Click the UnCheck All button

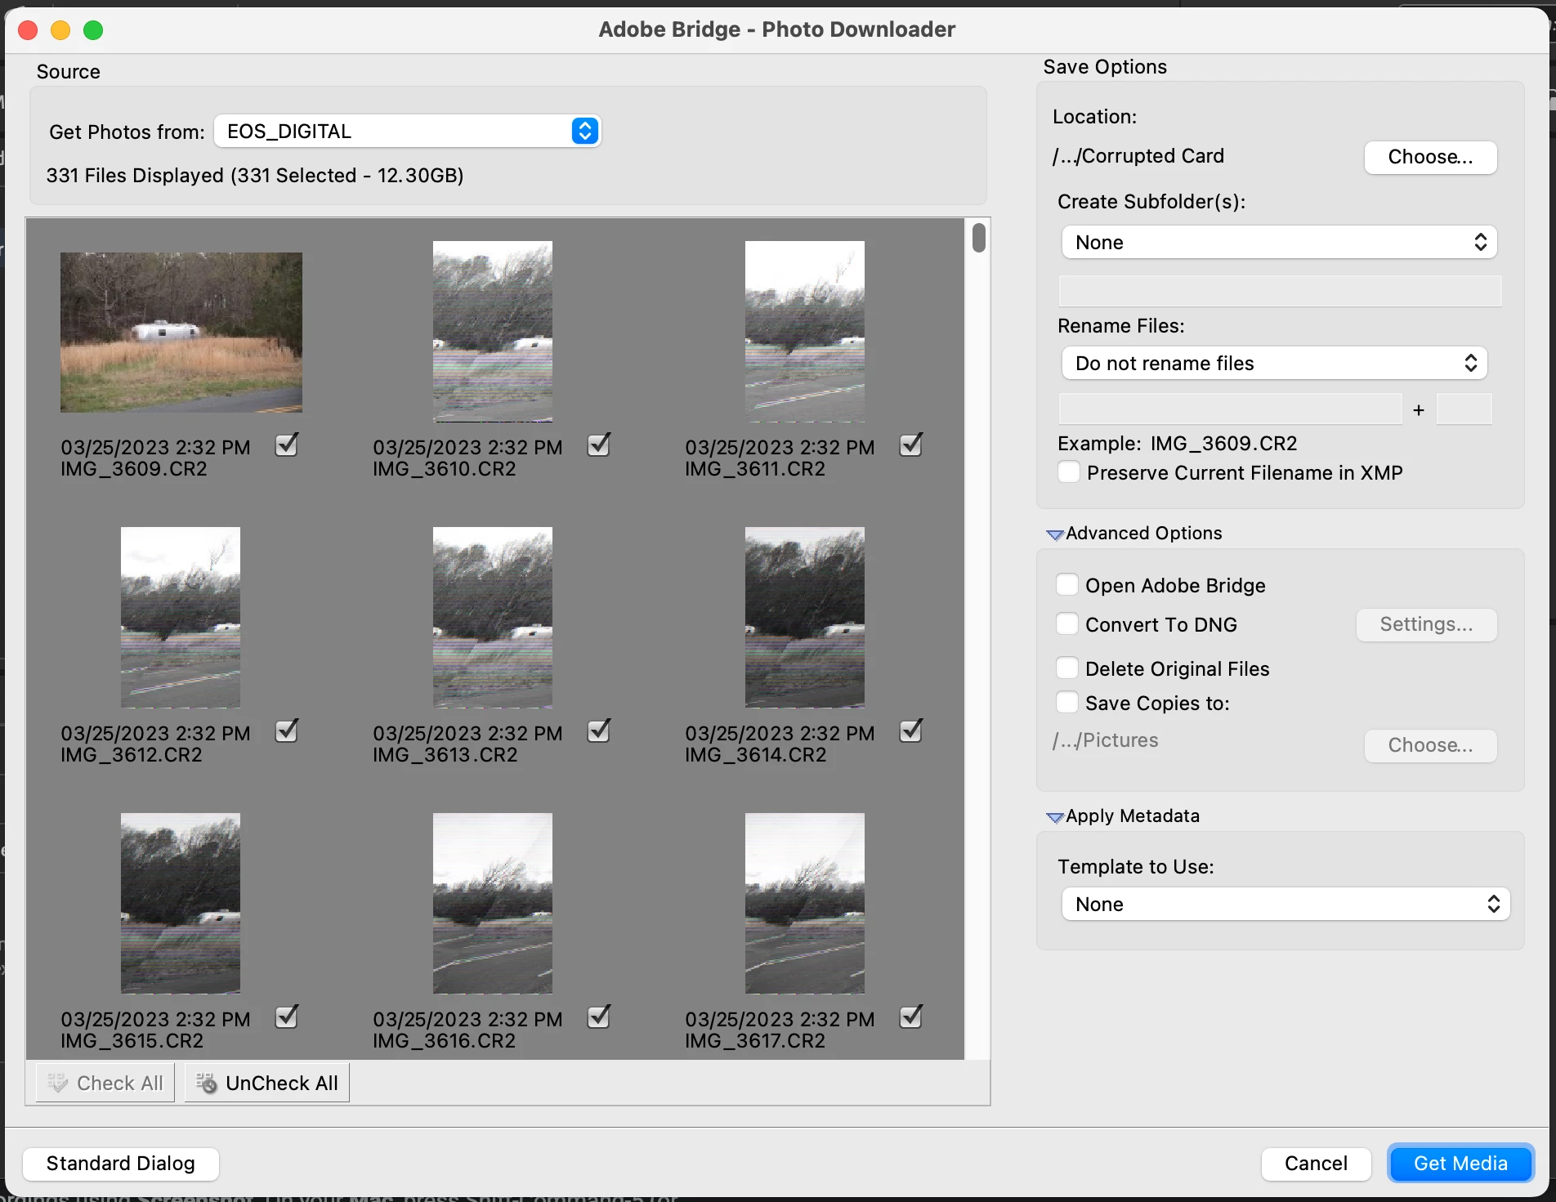tap(267, 1083)
